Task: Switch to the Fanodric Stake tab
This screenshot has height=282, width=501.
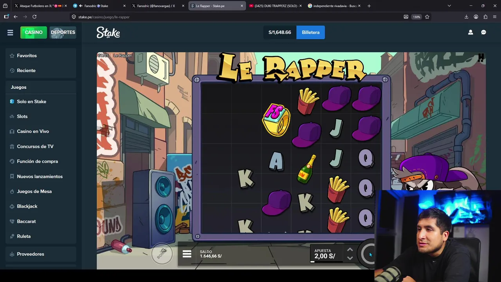Action: [x=99, y=6]
